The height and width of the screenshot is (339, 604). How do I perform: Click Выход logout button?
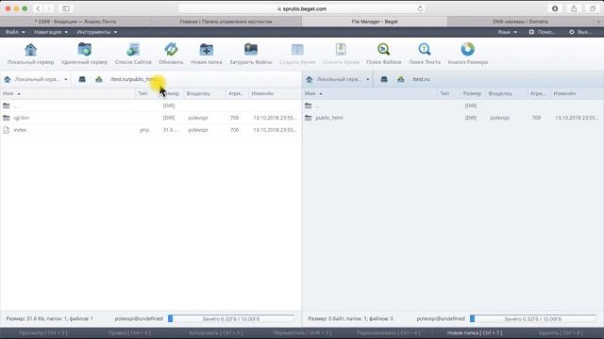click(x=580, y=32)
